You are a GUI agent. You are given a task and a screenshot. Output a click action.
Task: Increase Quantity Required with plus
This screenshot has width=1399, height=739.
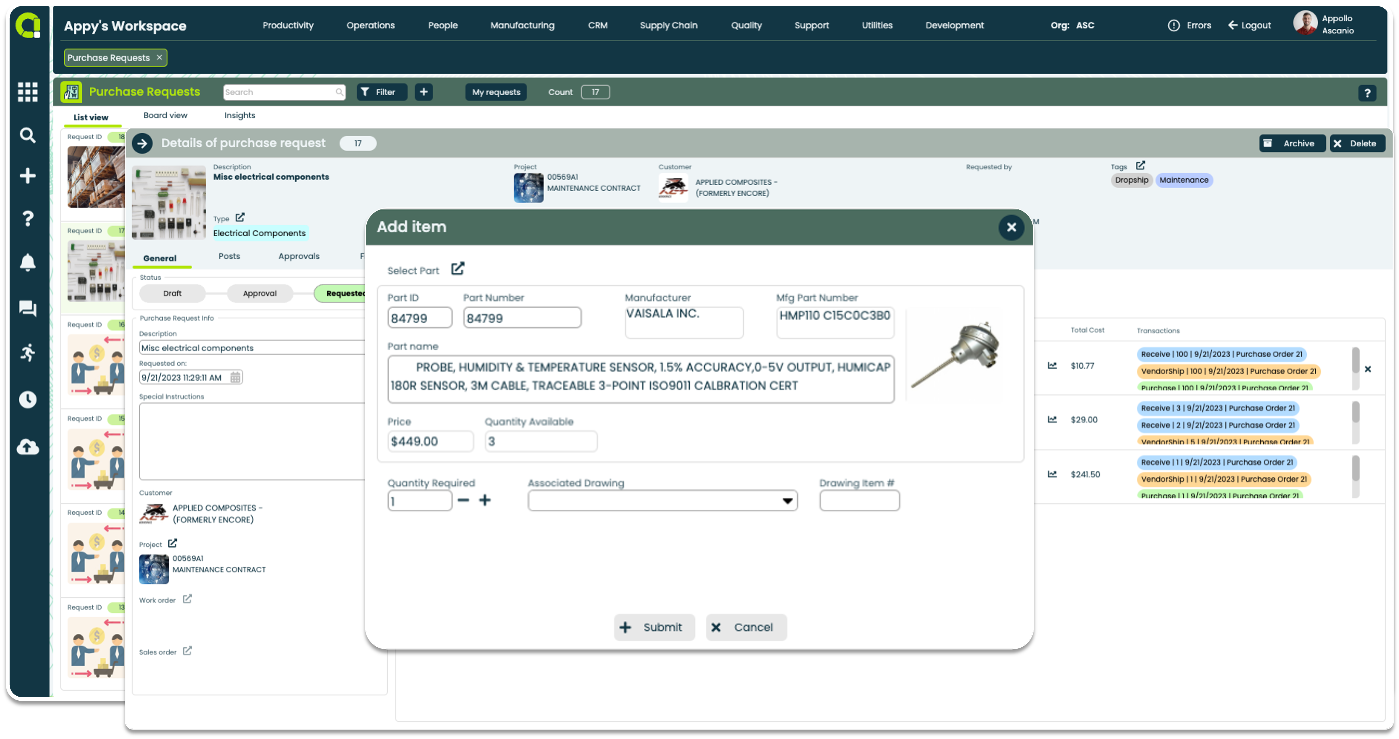[x=485, y=500]
